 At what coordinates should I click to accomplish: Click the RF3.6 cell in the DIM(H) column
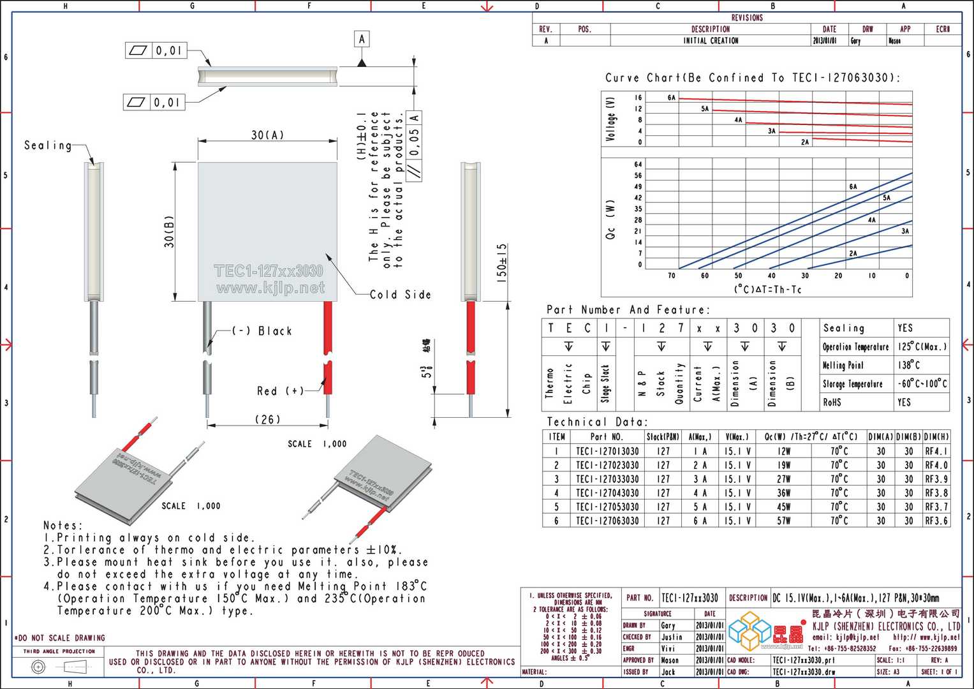point(936,521)
